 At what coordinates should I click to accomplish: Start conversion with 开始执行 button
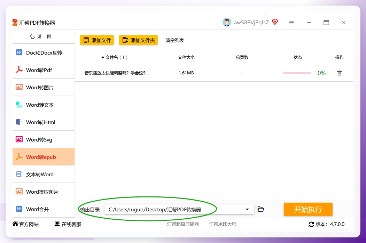(308, 209)
